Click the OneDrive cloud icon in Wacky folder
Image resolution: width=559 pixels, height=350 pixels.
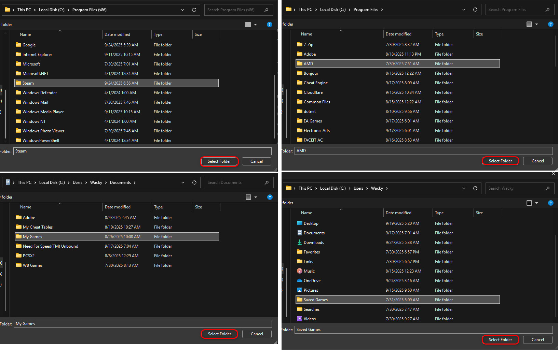pyautogui.click(x=299, y=281)
